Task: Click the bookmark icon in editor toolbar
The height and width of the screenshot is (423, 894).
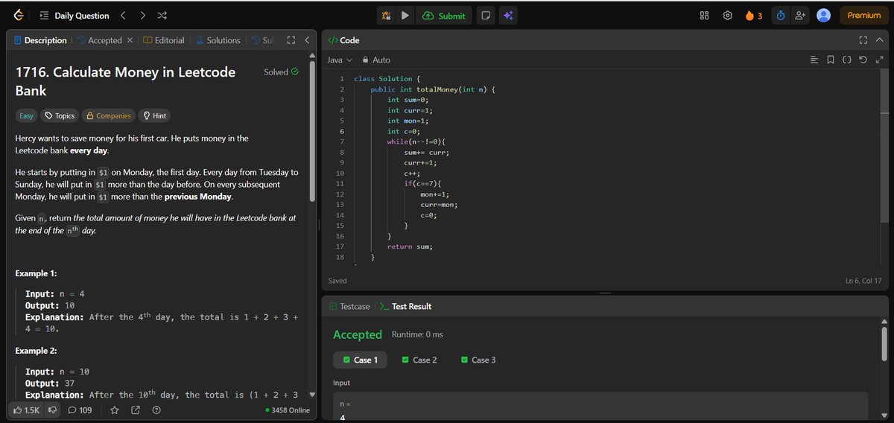Action: [x=831, y=60]
